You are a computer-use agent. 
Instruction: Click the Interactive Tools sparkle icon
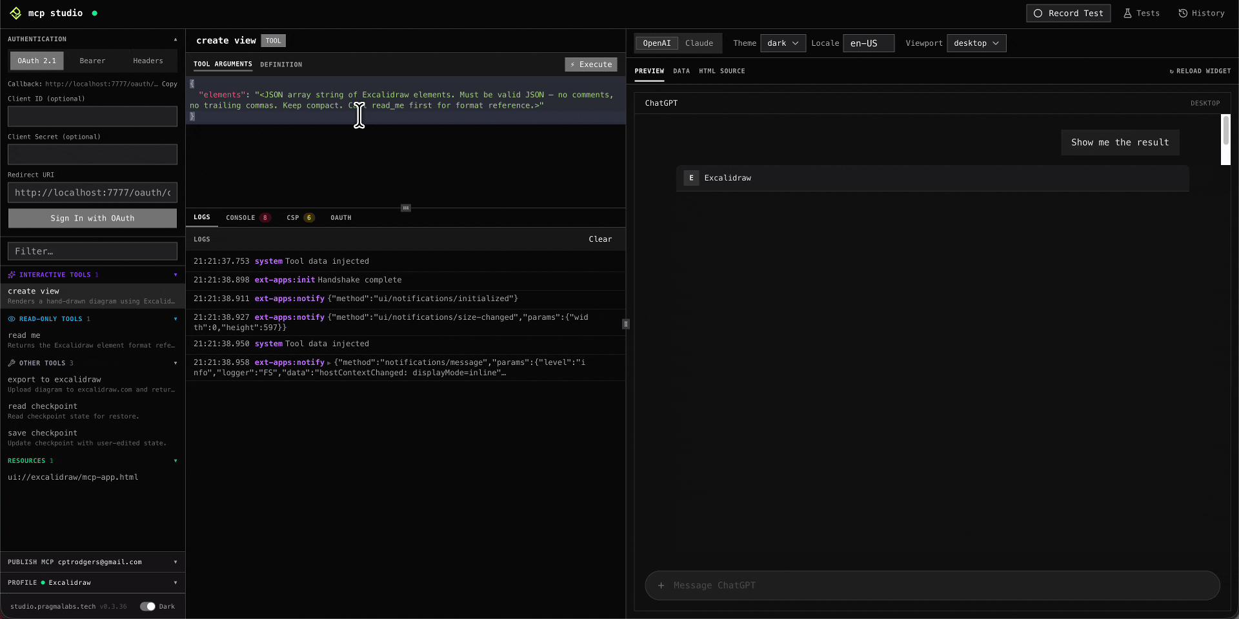[12, 275]
